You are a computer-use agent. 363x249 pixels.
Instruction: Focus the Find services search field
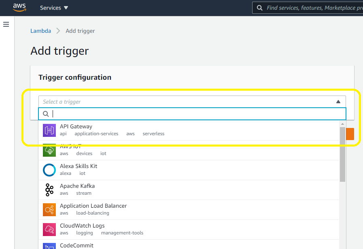(x=308, y=8)
